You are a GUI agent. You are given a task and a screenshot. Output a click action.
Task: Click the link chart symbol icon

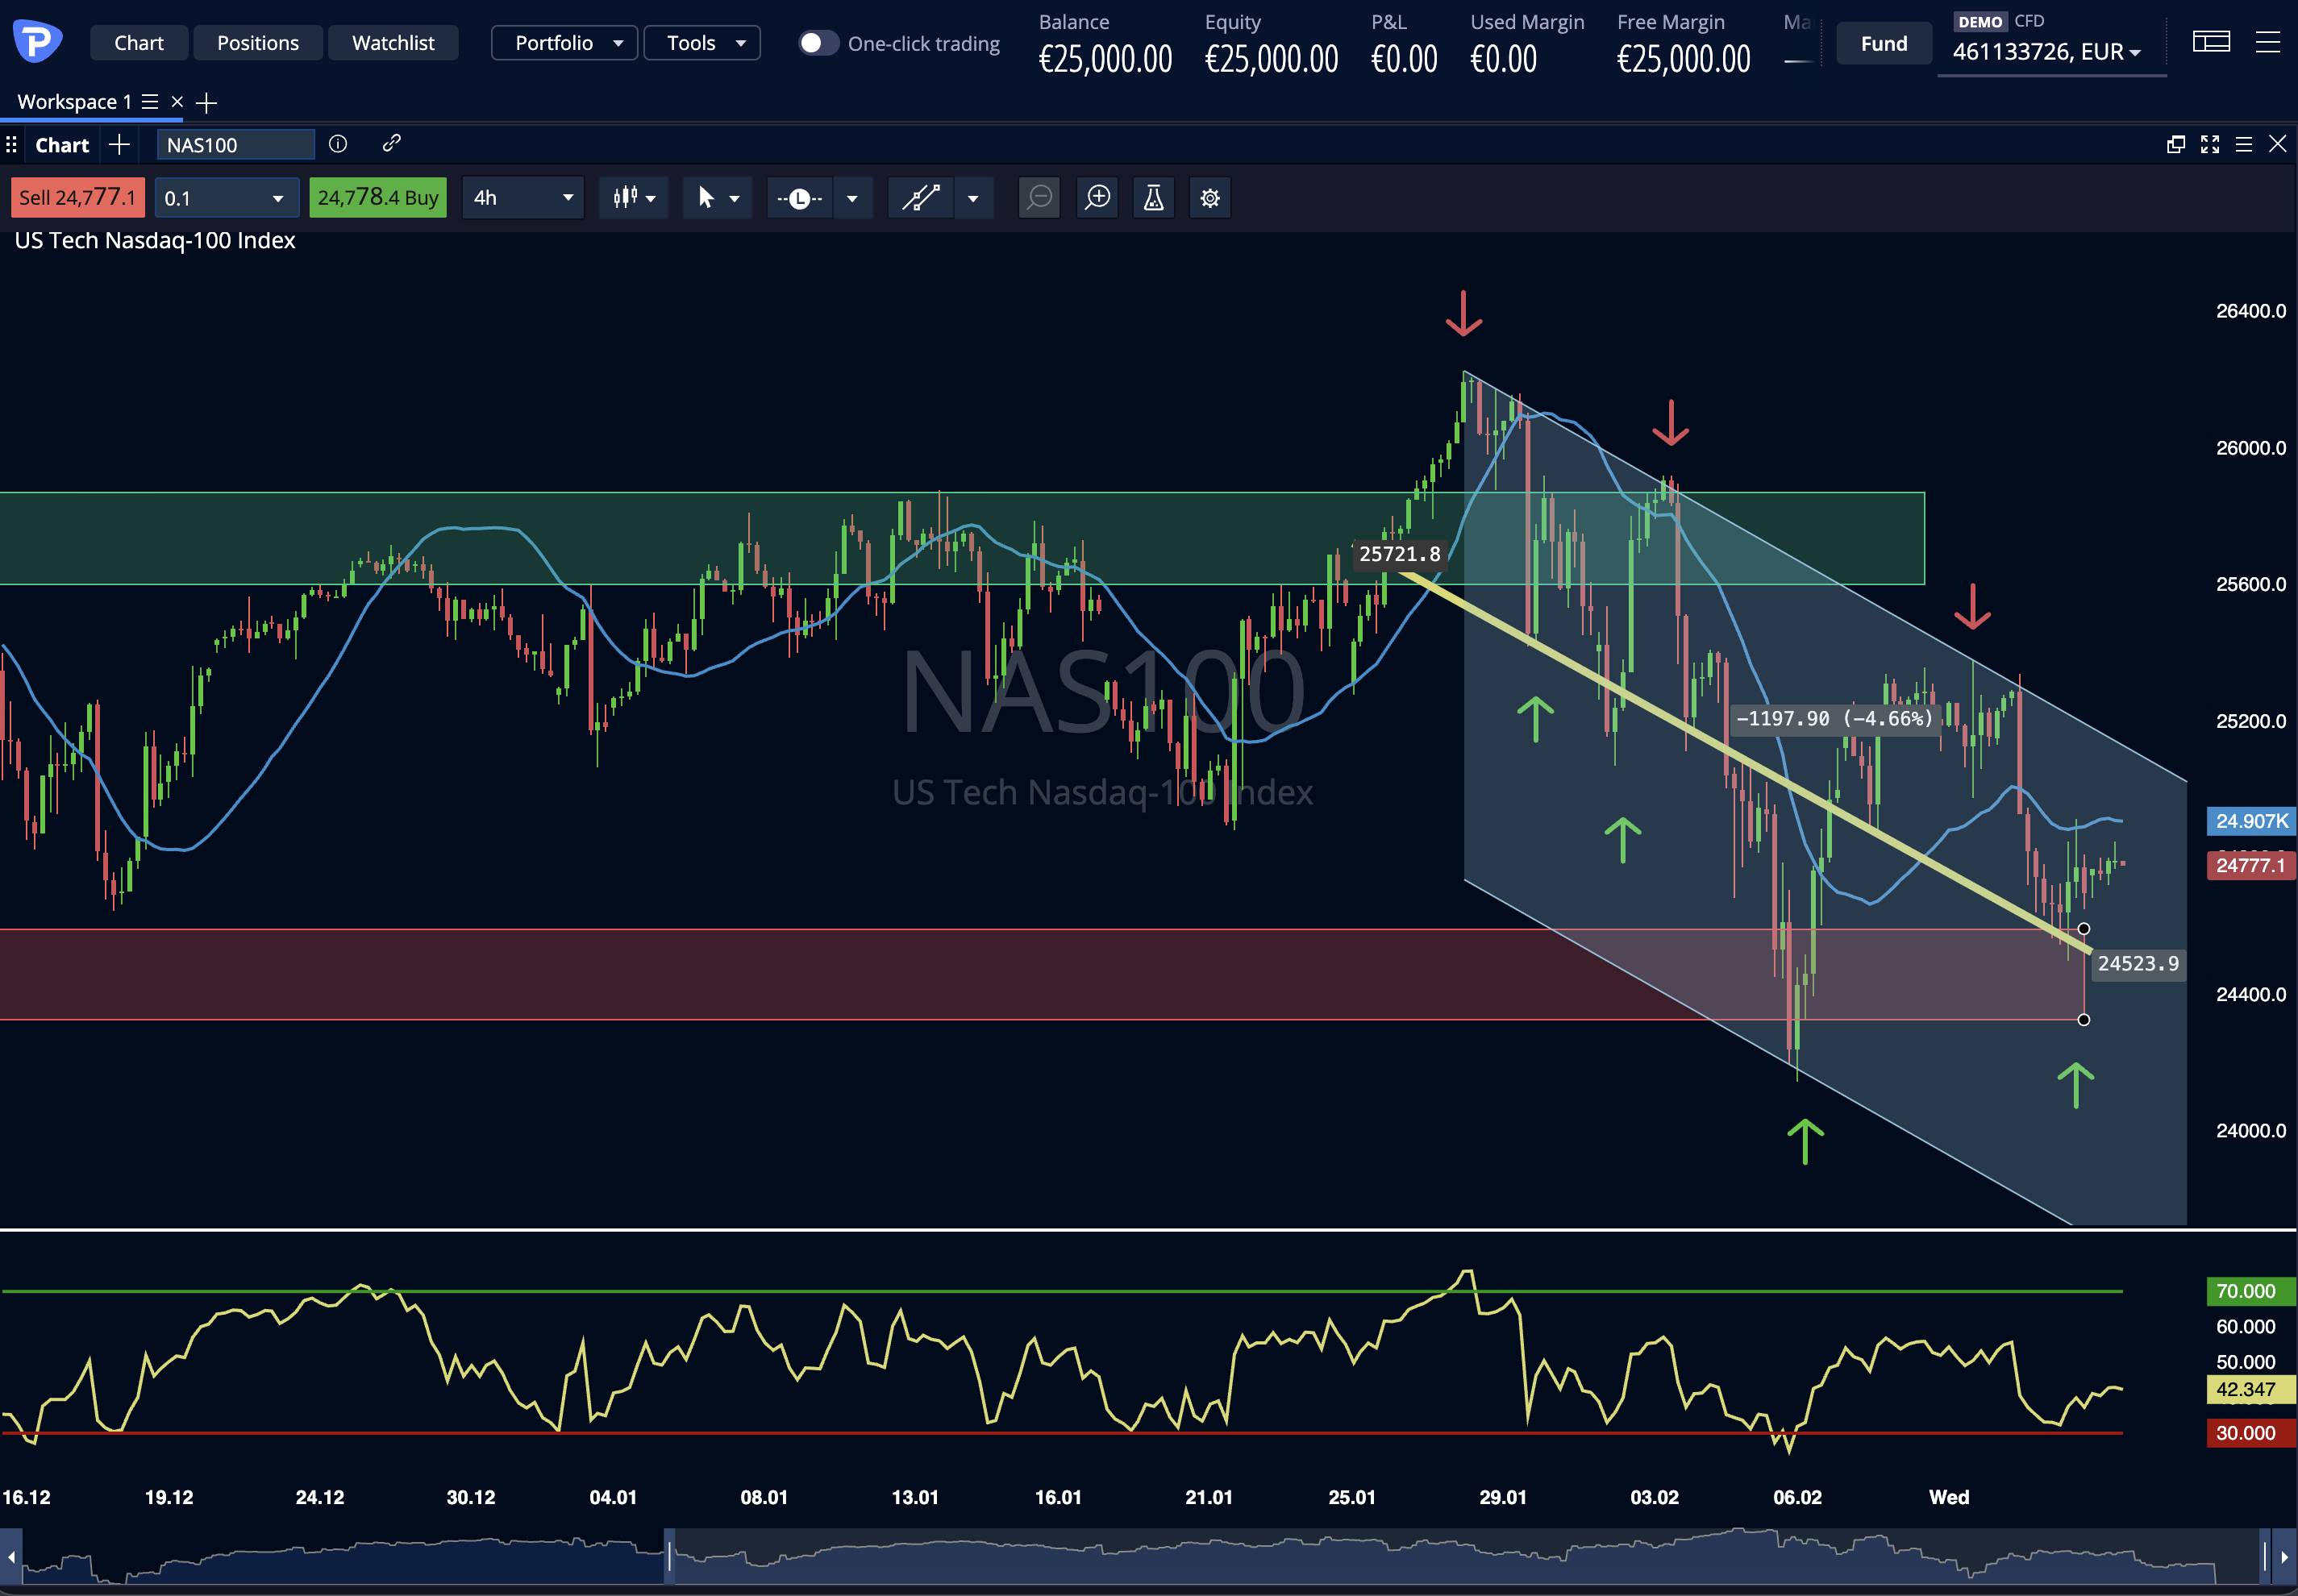pos(391,144)
